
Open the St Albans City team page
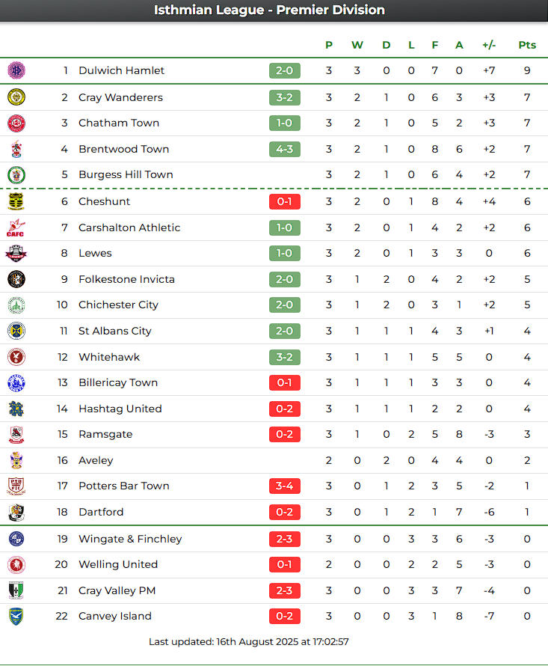(x=114, y=331)
